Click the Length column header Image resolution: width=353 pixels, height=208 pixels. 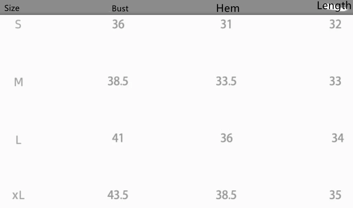[x=334, y=6]
